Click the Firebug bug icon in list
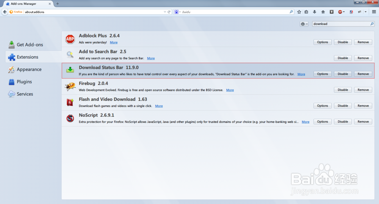Viewport: 379px width, 204px height. [70, 86]
